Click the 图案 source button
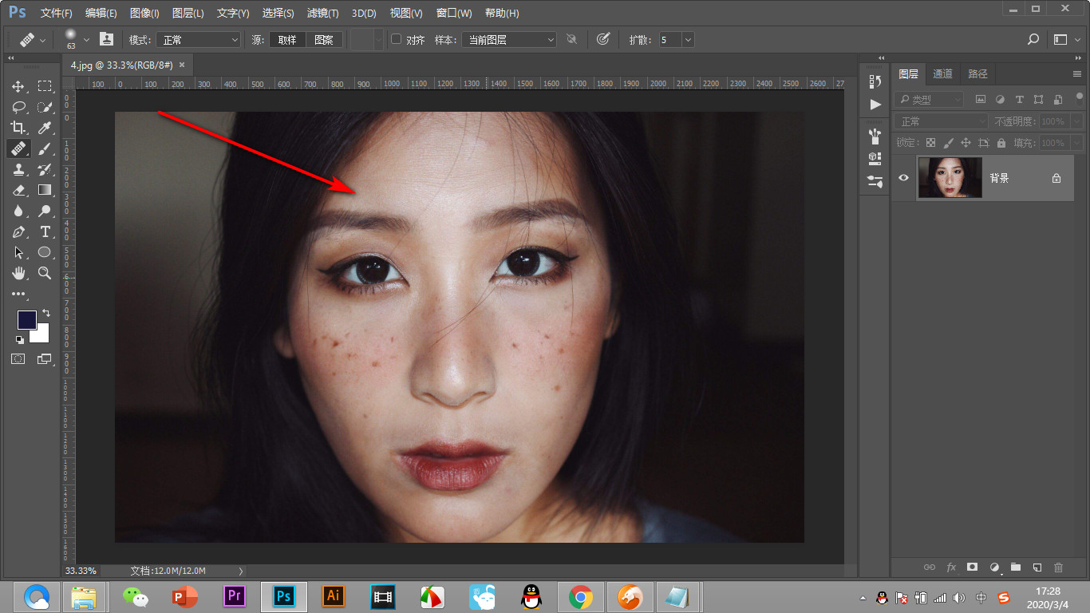Image resolution: width=1090 pixels, height=613 pixels. (x=324, y=39)
